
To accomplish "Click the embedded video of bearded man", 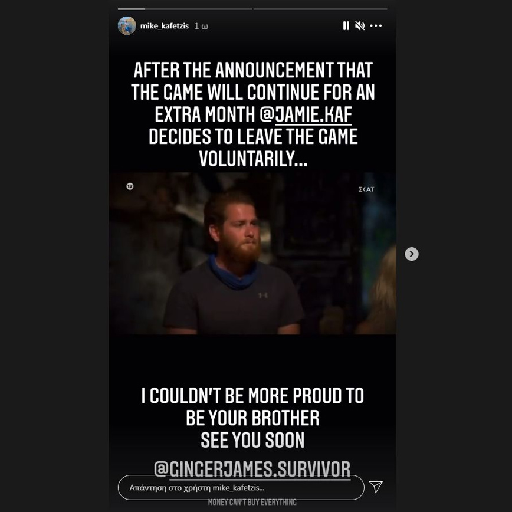I will (x=252, y=254).
